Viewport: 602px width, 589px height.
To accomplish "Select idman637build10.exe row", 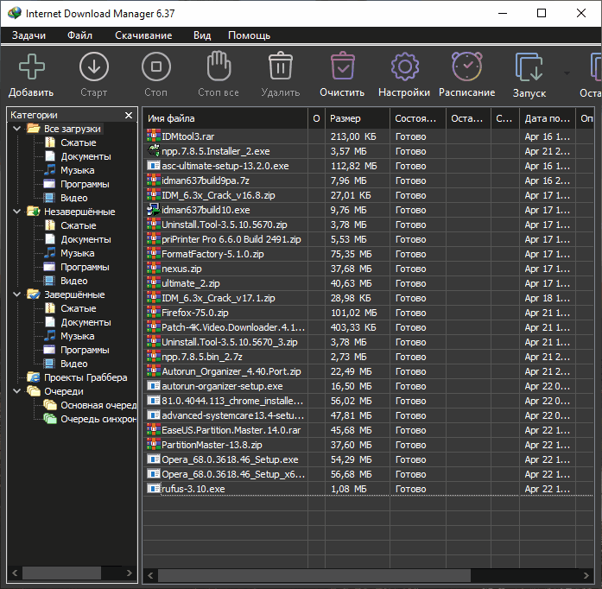I will click(369, 210).
